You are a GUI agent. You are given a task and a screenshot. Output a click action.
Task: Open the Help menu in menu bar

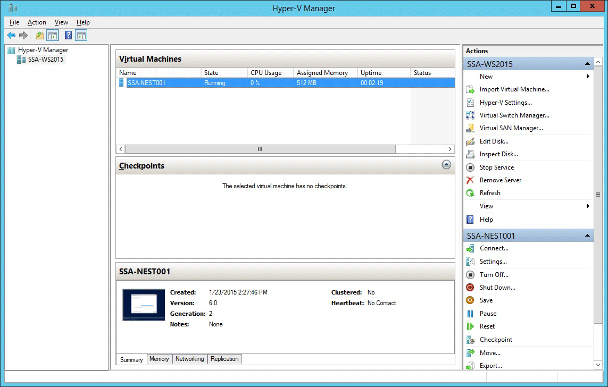83,22
